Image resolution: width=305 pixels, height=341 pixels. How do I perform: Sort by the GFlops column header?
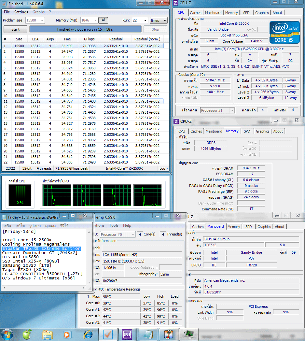click(89, 39)
